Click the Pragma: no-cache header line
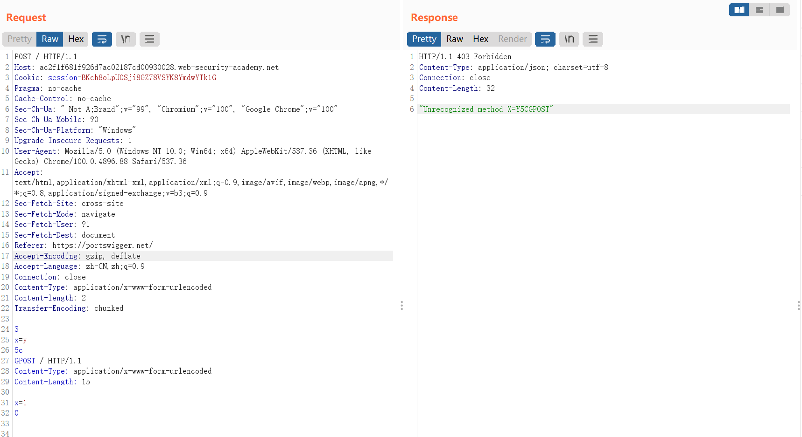The height and width of the screenshot is (437, 802). (x=48, y=89)
